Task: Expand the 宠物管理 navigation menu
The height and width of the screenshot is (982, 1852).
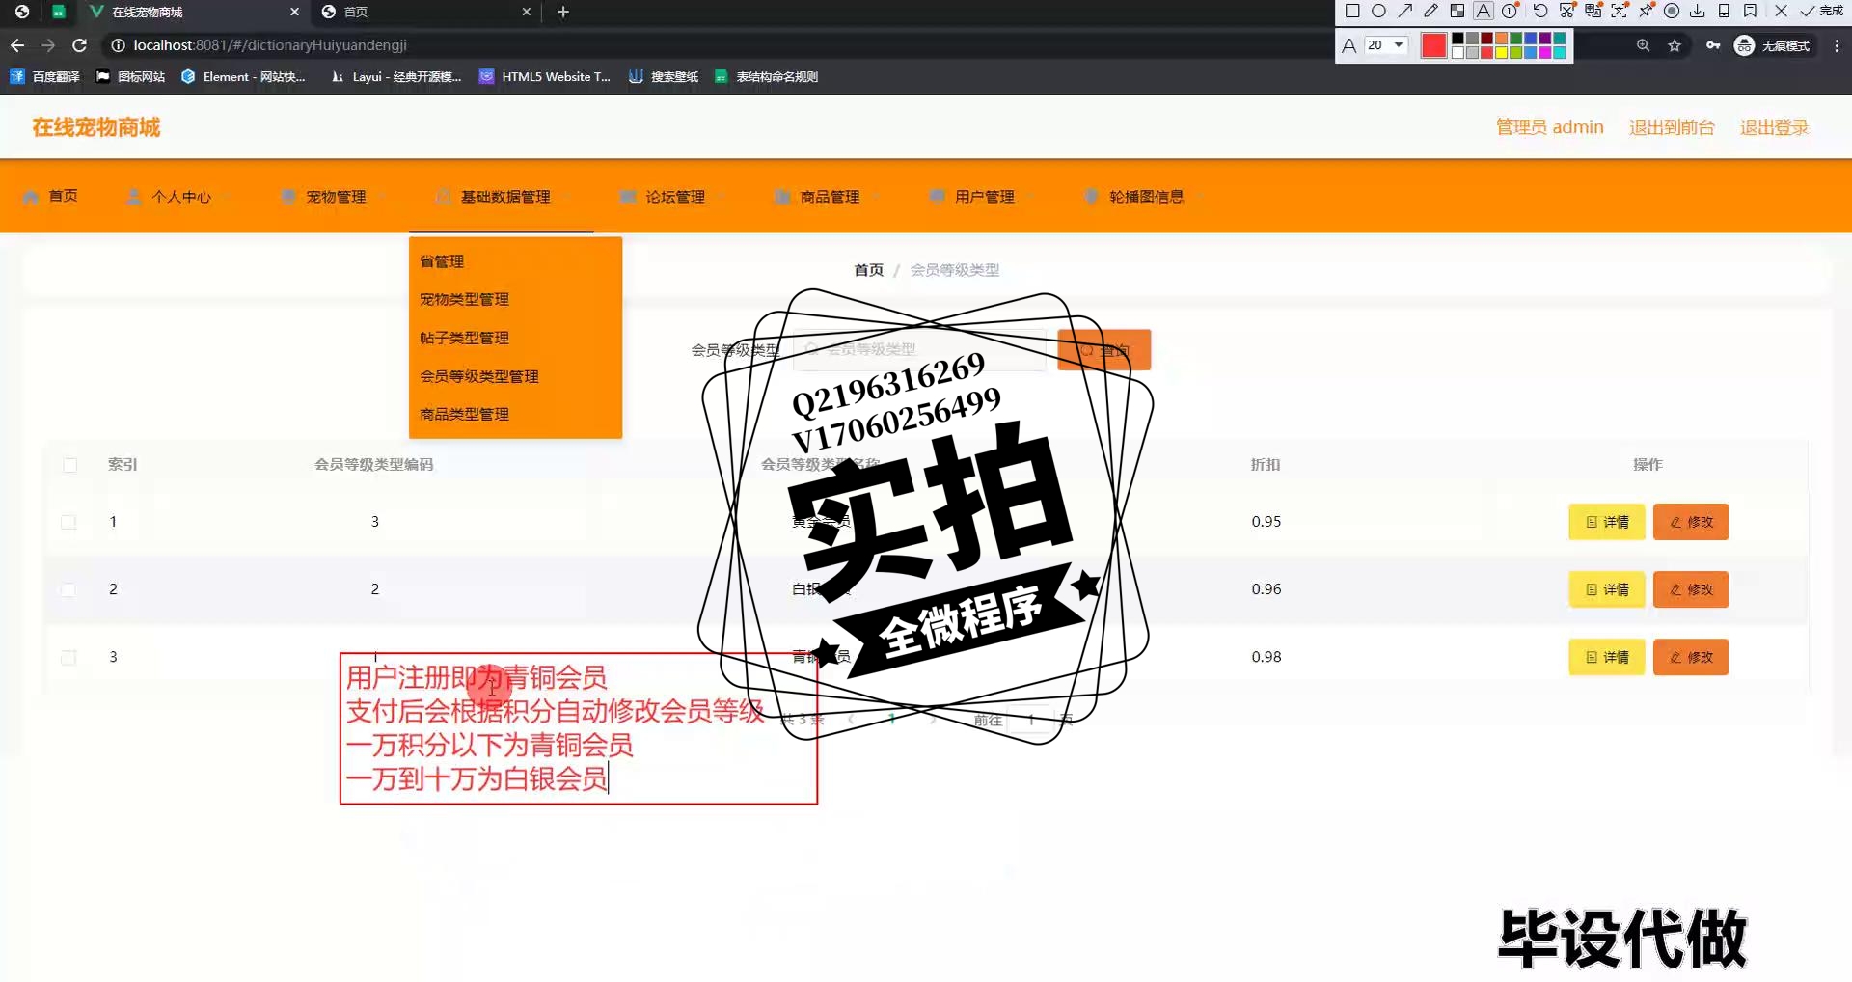Action: pos(334,197)
